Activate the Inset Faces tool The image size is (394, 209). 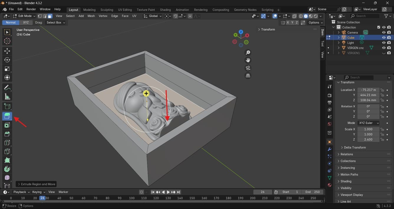tap(7, 125)
